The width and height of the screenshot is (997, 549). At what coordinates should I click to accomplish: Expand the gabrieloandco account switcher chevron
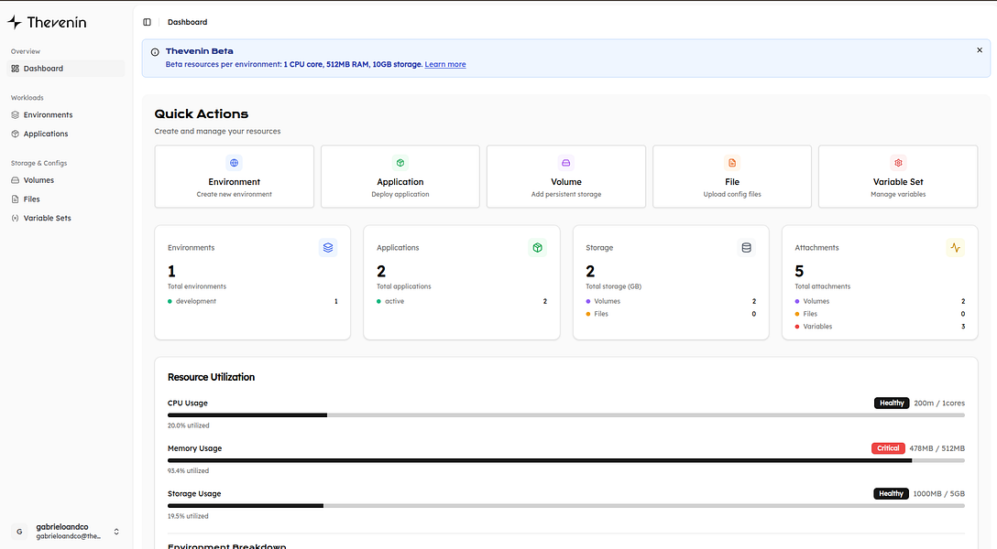click(116, 532)
